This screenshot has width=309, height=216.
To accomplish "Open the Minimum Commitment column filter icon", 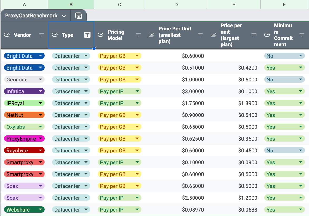I will tap(302, 35).
